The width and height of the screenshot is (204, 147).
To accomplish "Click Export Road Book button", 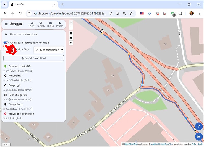I will 33,58.
